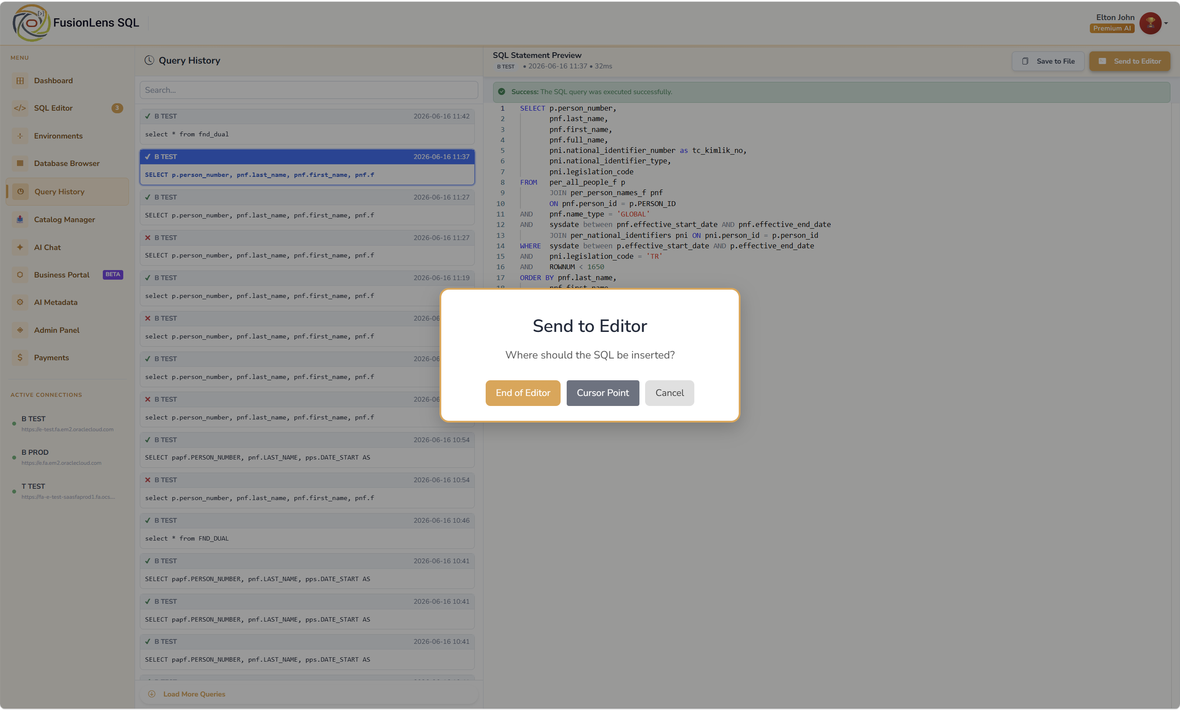This screenshot has height=710, width=1180.
Task: Click the Business Portal icon
Action: (20, 274)
